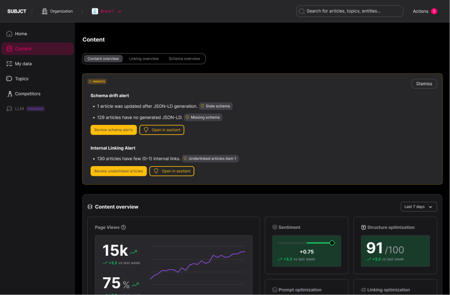450x295 pixels.
Task: Focus the search articles, topics, entities field
Action: [350, 11]
